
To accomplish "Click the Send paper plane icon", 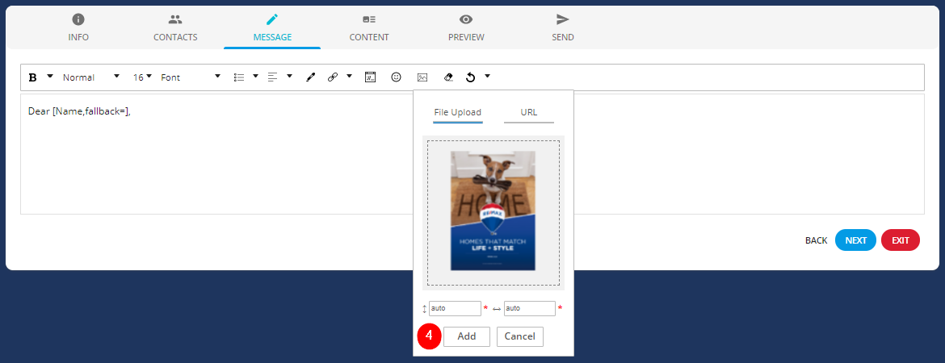I will [x=562, y=19].
